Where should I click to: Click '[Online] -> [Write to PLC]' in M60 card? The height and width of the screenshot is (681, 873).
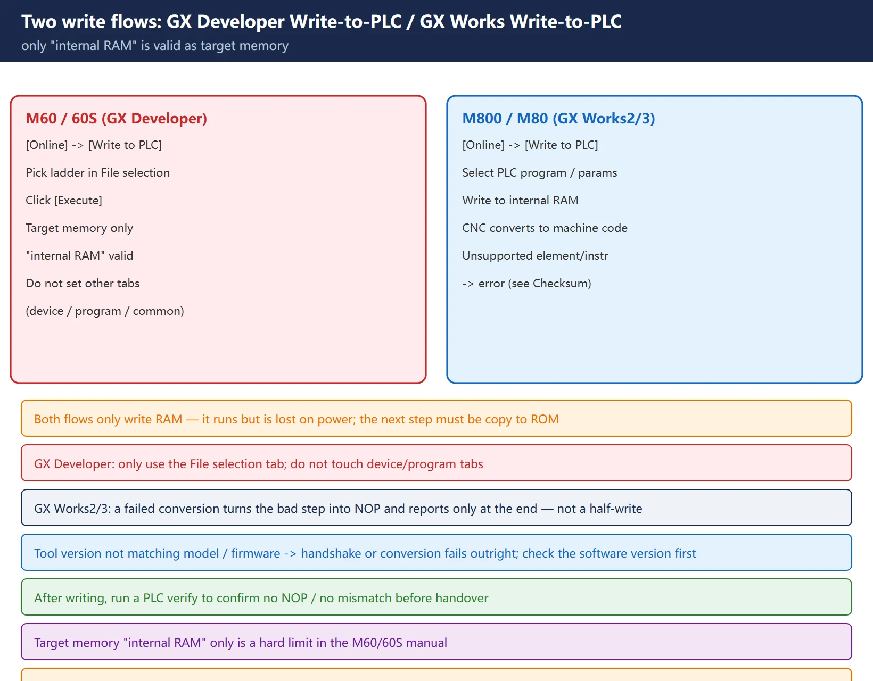[x=94, y=145]
